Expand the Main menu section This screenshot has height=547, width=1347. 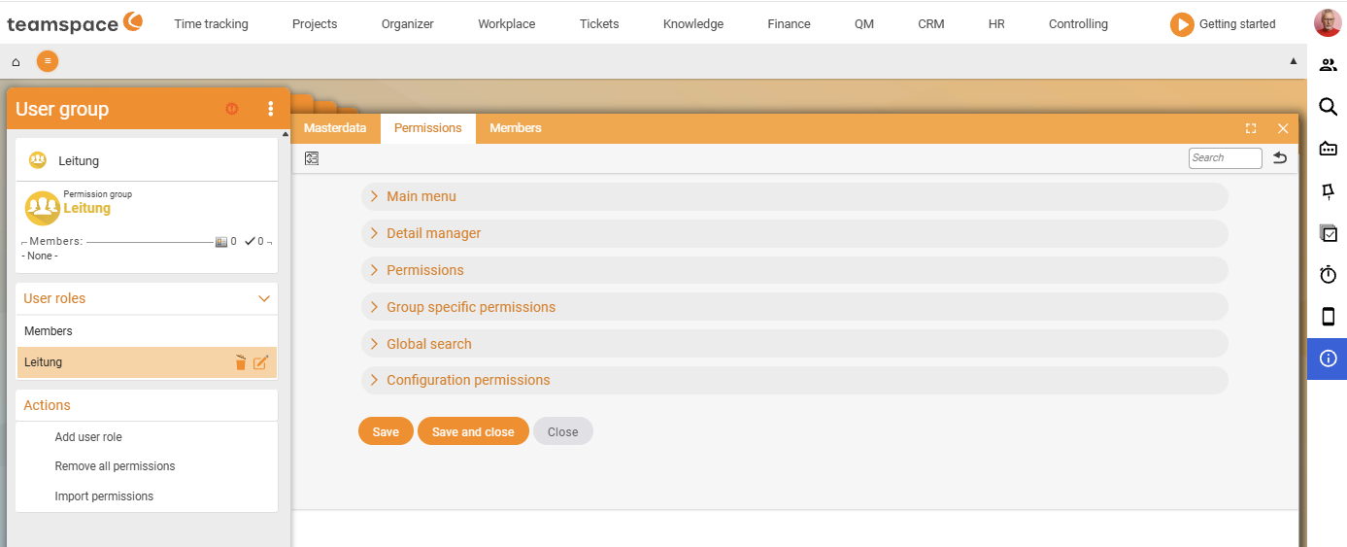pos(794,196)
